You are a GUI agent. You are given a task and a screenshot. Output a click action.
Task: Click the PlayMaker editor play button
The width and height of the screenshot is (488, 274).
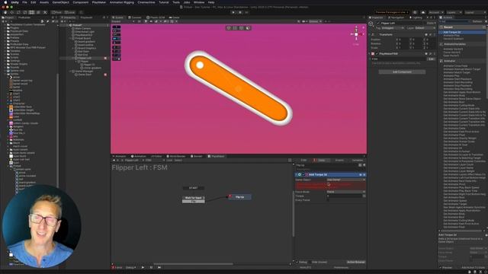tap(143, 267)
